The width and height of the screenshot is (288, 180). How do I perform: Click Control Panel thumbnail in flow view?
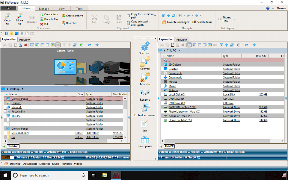(x=65, y=67)
